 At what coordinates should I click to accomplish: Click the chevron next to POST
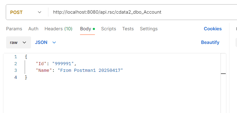click(40, 12)
